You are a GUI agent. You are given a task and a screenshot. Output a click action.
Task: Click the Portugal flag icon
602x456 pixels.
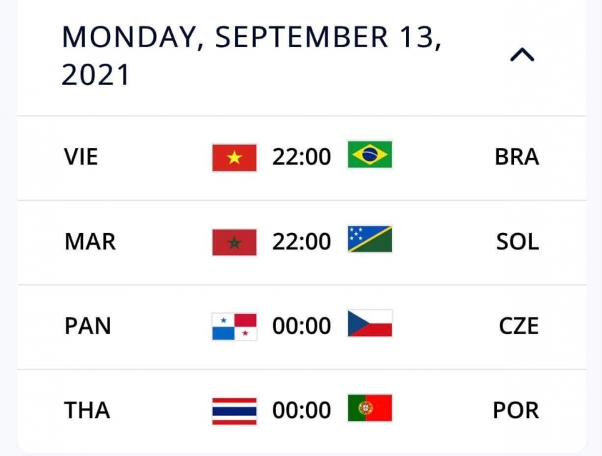370,408
